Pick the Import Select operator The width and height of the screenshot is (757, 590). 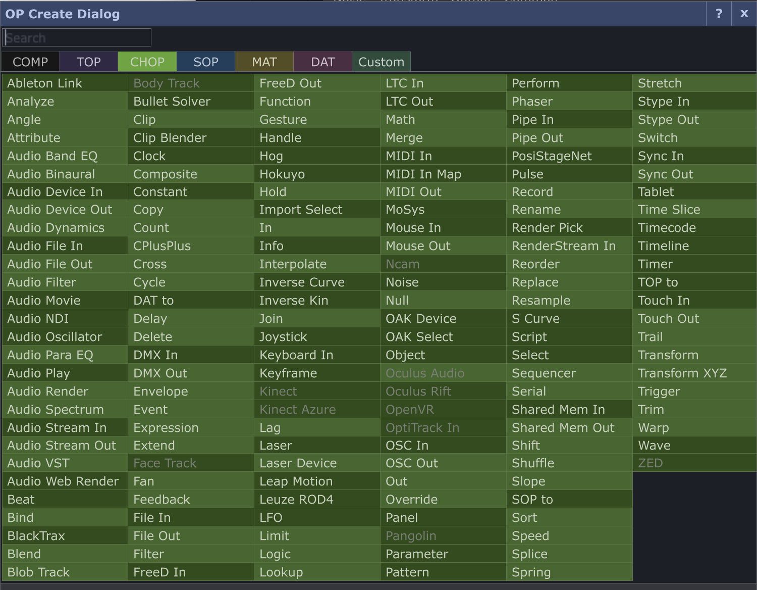[x=317, y=210]
